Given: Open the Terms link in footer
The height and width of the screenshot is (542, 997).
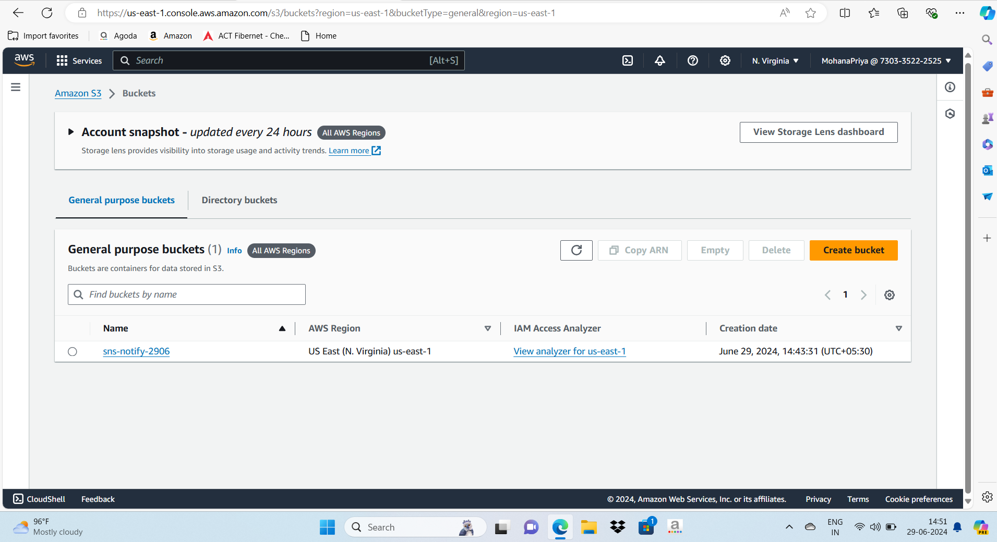Looking at the screenshot, I should [858, 499].
